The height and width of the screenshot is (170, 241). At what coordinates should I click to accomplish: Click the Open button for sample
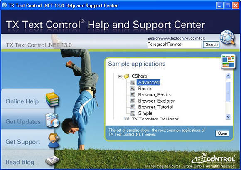(x=222, y=133)
